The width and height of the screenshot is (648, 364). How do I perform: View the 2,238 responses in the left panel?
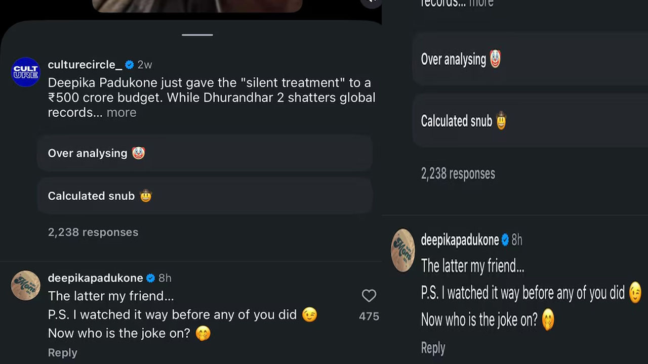[93, 232]
